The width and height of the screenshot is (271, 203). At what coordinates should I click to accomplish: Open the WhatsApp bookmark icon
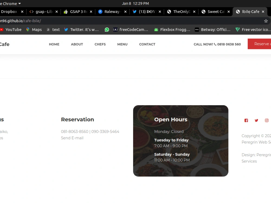107,30
